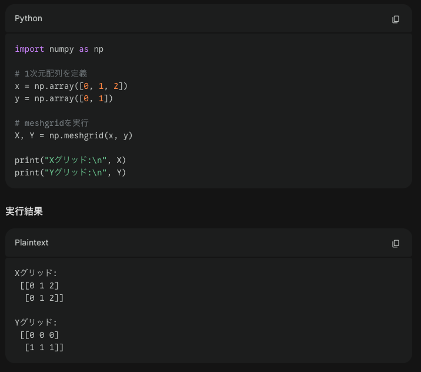Click the [0 1 2]] output row

click(44, 298)
